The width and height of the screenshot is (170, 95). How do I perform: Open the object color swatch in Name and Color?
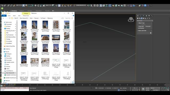151,33
